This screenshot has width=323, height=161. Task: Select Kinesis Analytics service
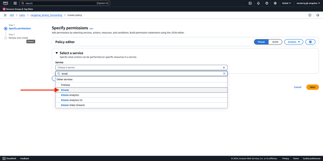[141, 95]
